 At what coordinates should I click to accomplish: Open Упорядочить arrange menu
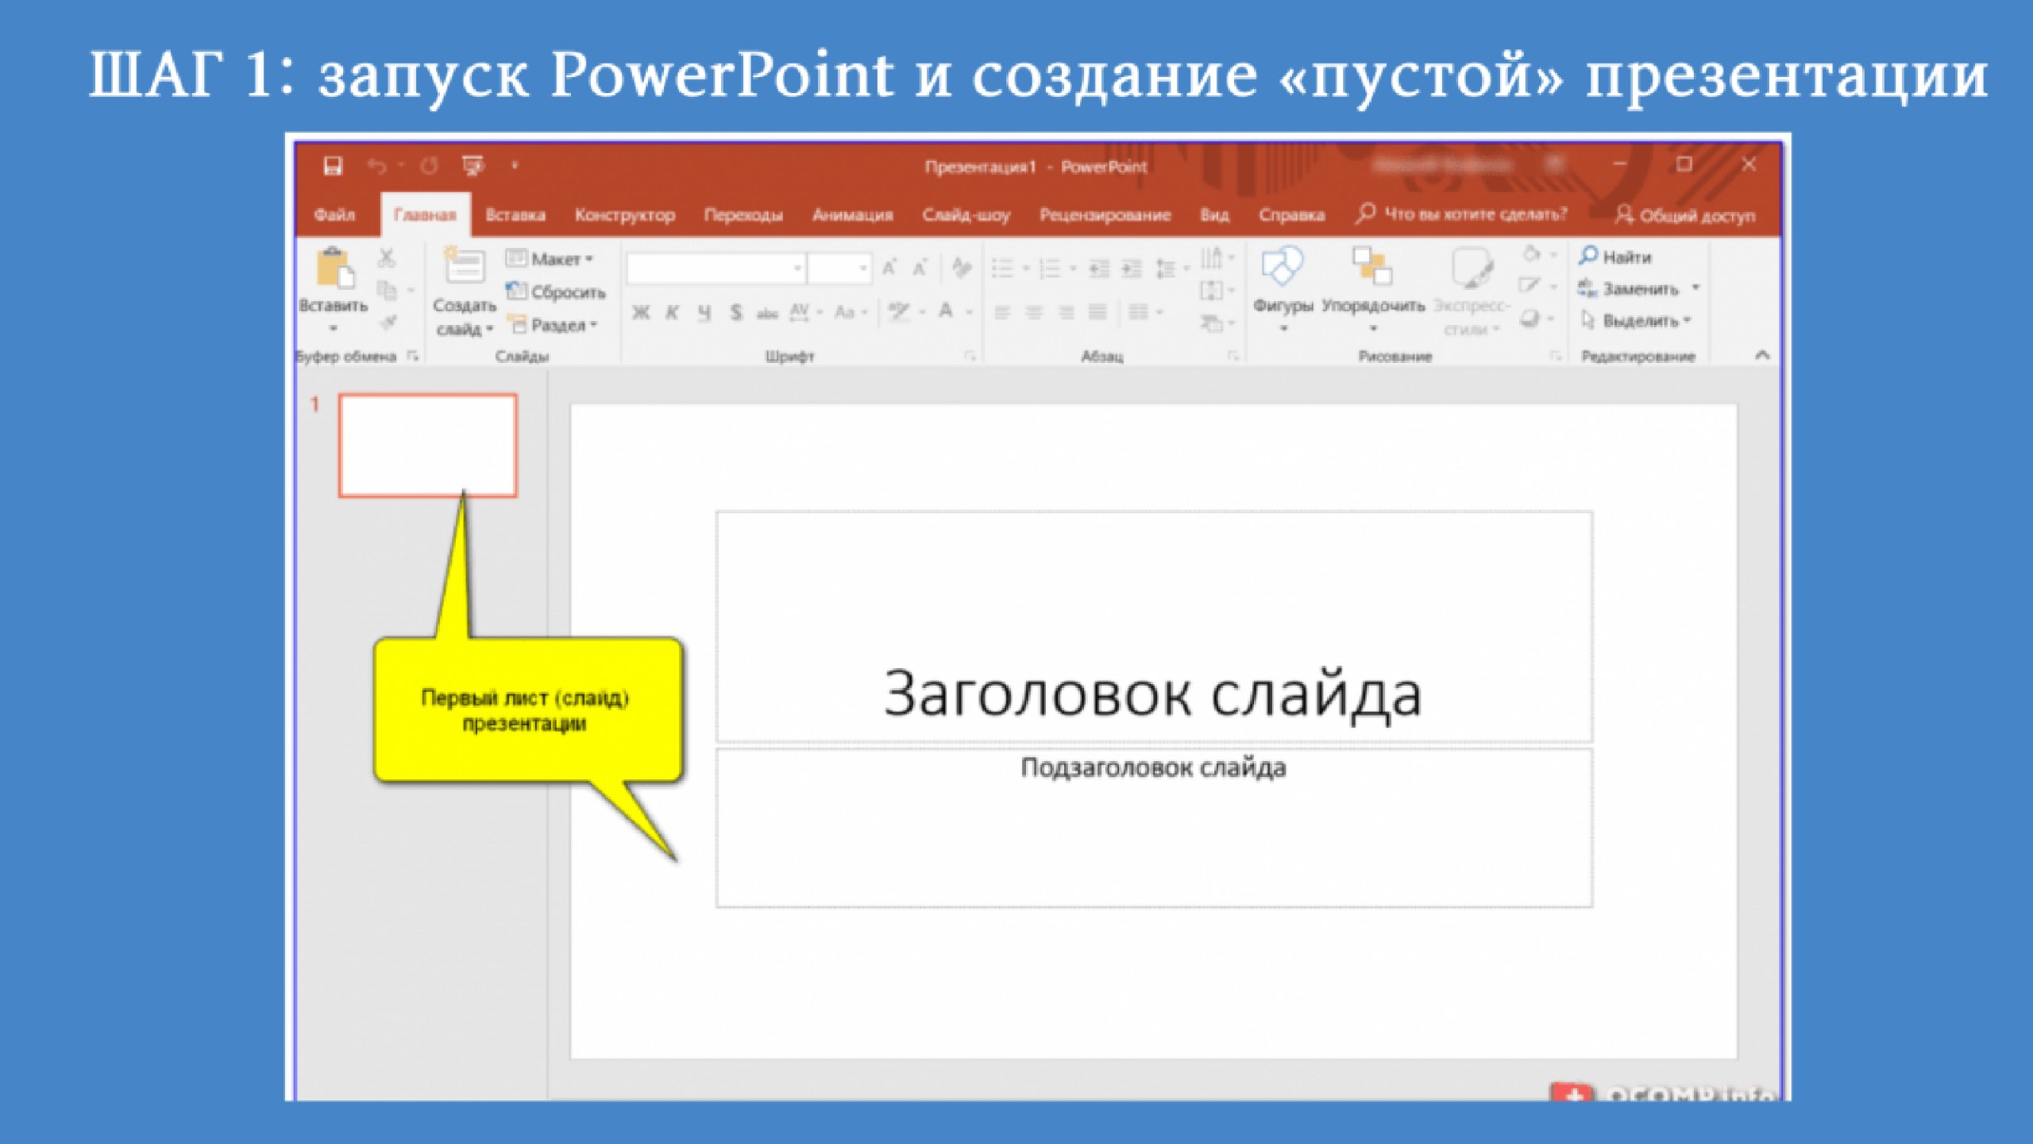point(1373,289)
